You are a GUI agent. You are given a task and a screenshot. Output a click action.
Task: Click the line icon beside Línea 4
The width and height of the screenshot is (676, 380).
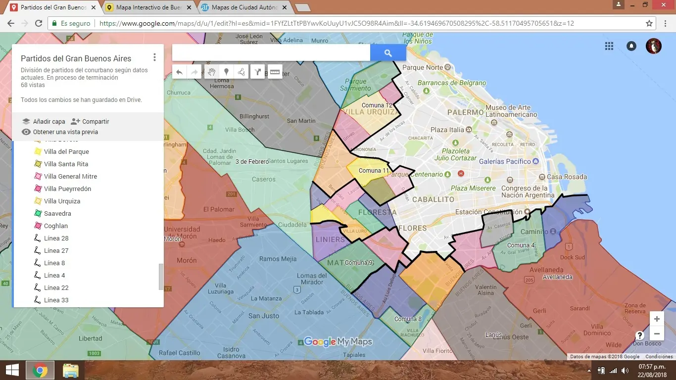pyautogui.click(x=38, y=275)
